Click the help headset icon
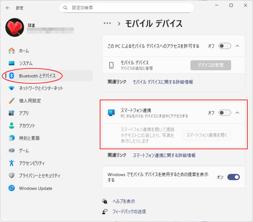Screen dimensions: 253x222 coord(105,201)
